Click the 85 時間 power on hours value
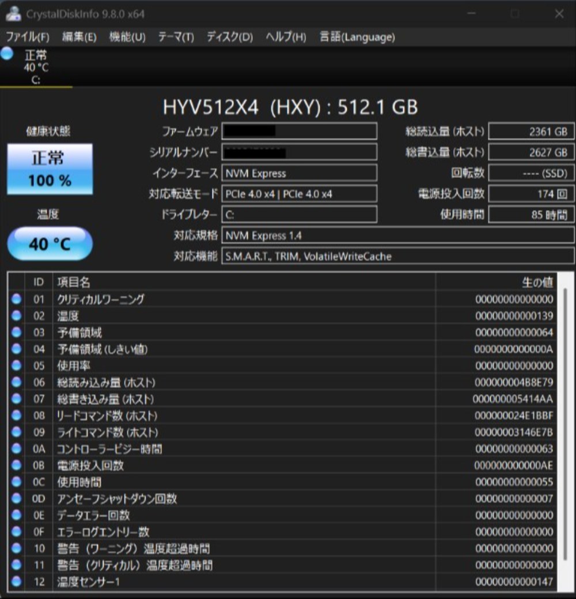 532,214
